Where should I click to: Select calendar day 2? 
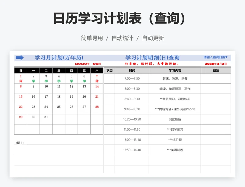point(33,78)
